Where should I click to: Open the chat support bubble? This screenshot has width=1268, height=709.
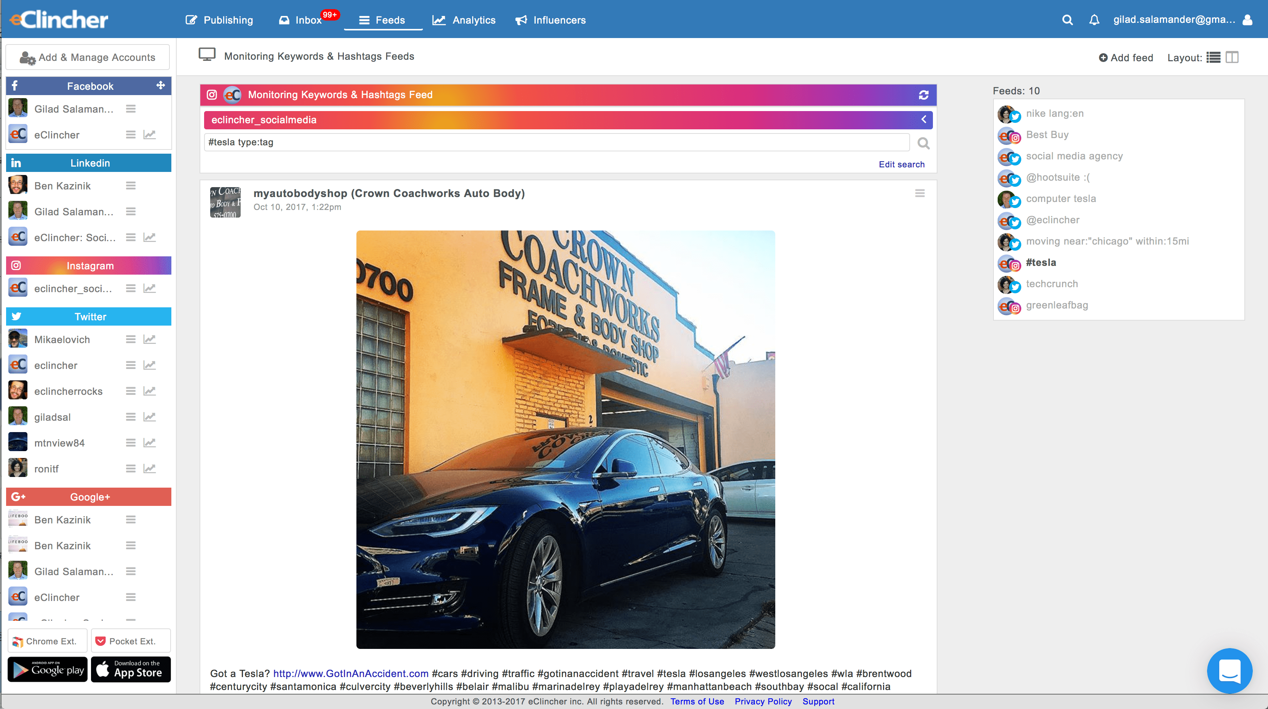click(x=1229, y=671)
